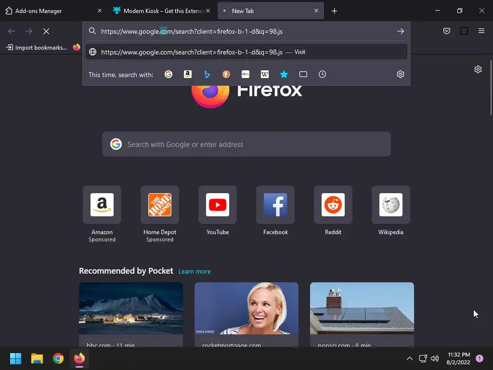The image size is (493, 370).
Task: Open Reddit shortcut tile
Action: [333, 211]
